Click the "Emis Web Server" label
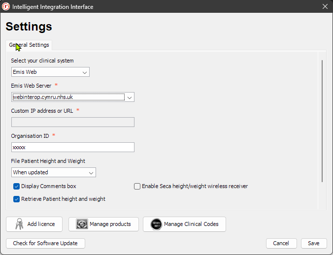Screen dimensions: 333x255 [x=31, y=86]
